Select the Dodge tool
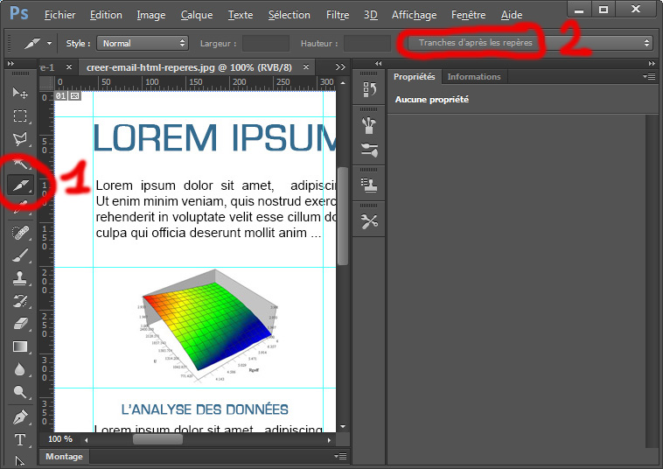663x469 pixels. pos(20,393)
